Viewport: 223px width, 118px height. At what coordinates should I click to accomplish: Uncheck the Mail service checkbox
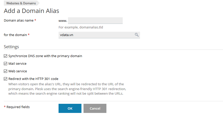pyautogui.click(x=6, y=64)
